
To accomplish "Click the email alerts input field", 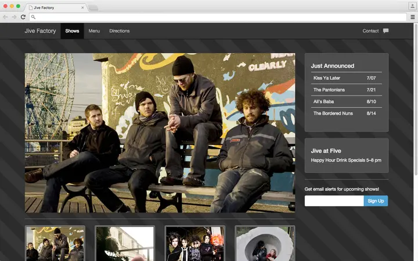I will (334, 201).
